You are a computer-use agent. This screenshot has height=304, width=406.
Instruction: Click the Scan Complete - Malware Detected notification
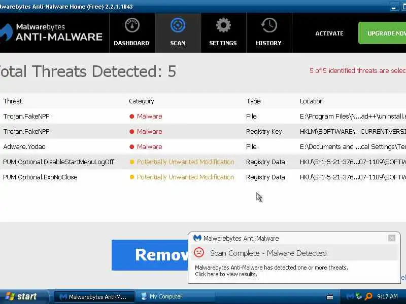[x=268, y=253]
